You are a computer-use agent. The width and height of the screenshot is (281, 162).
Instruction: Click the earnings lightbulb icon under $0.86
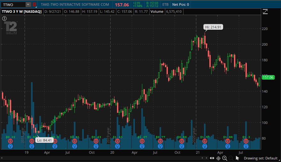182,146
